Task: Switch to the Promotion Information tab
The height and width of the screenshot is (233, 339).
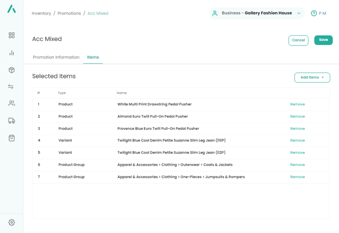Action: pyautogui.click(x=56, y=57)
